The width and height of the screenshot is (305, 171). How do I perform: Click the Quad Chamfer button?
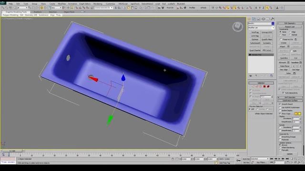pyautogui.click(x=255, y=50)
